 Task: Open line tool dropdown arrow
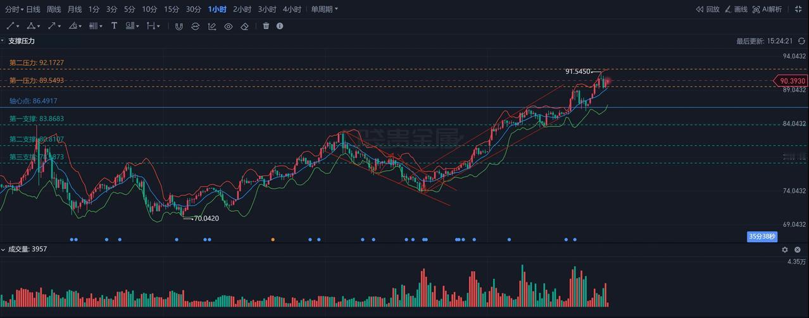coord(18,27)
